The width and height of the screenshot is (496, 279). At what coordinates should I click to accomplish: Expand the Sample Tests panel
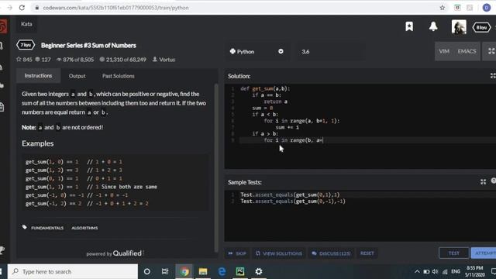[x=483, y=181]
